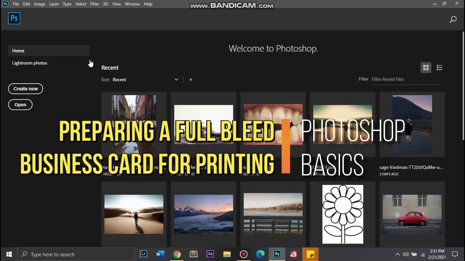Screen dimensions: 465x261
Task: Select Home in the sidebar
Action: [x=49, y=51]
